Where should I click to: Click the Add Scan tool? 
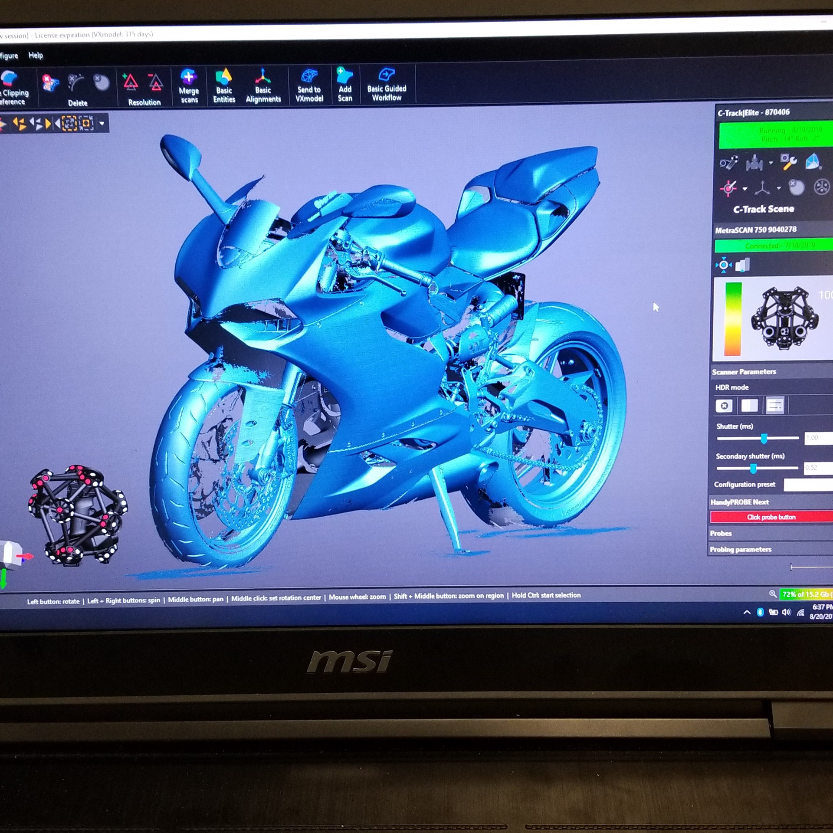tap(345, 85)
